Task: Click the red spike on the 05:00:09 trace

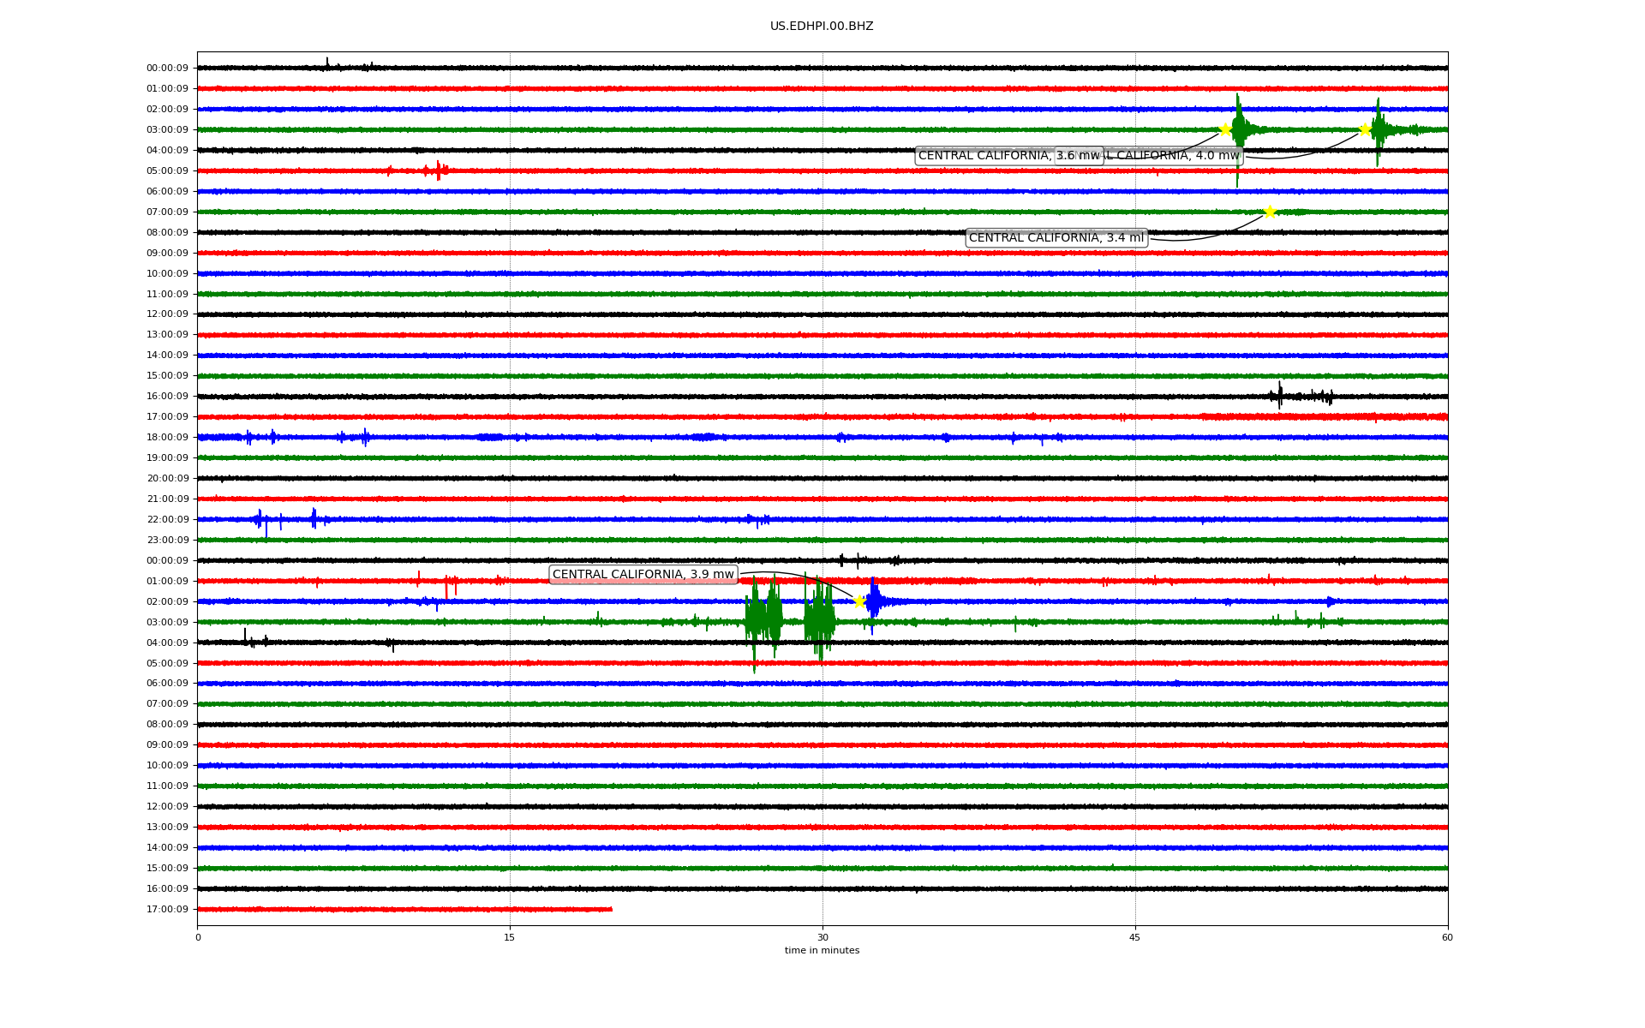Action: point(438,170)
